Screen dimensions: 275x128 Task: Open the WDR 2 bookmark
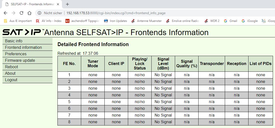pyautogui.click(x=212, y=21)
